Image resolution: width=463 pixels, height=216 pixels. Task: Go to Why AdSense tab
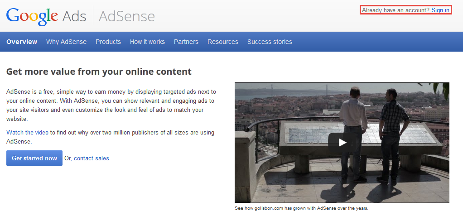[x=67, y=42]
